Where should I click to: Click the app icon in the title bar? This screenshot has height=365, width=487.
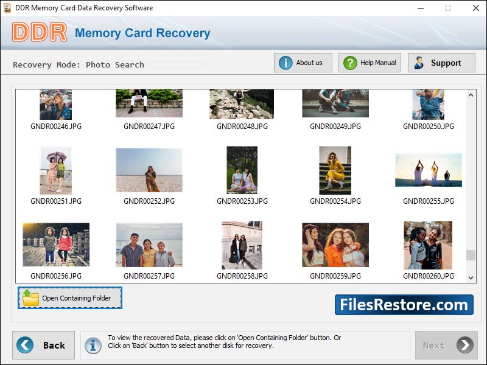coord(8,8)
